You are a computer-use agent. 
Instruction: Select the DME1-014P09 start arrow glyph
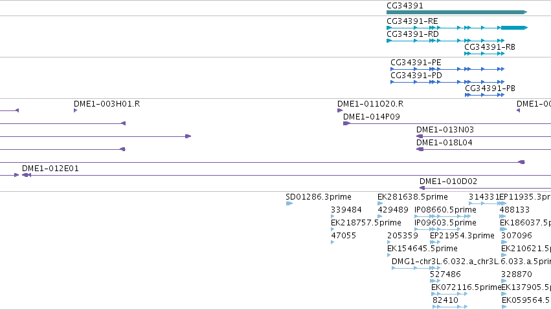click(347, 123)
